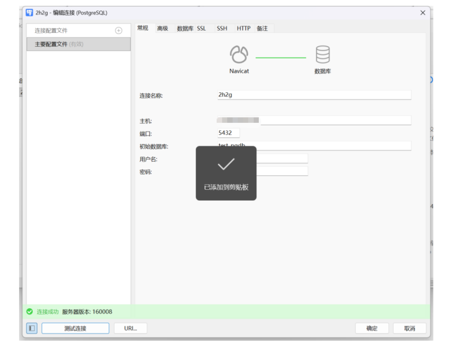461x352 pixels.
Task: Click the PostgreSQL icon in title bar
Action: pyautogui.click(x=29, y=13)
